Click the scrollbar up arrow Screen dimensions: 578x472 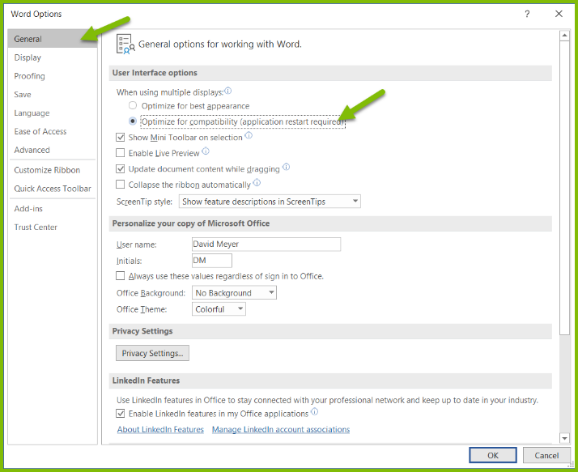click(x=564, y=36)
